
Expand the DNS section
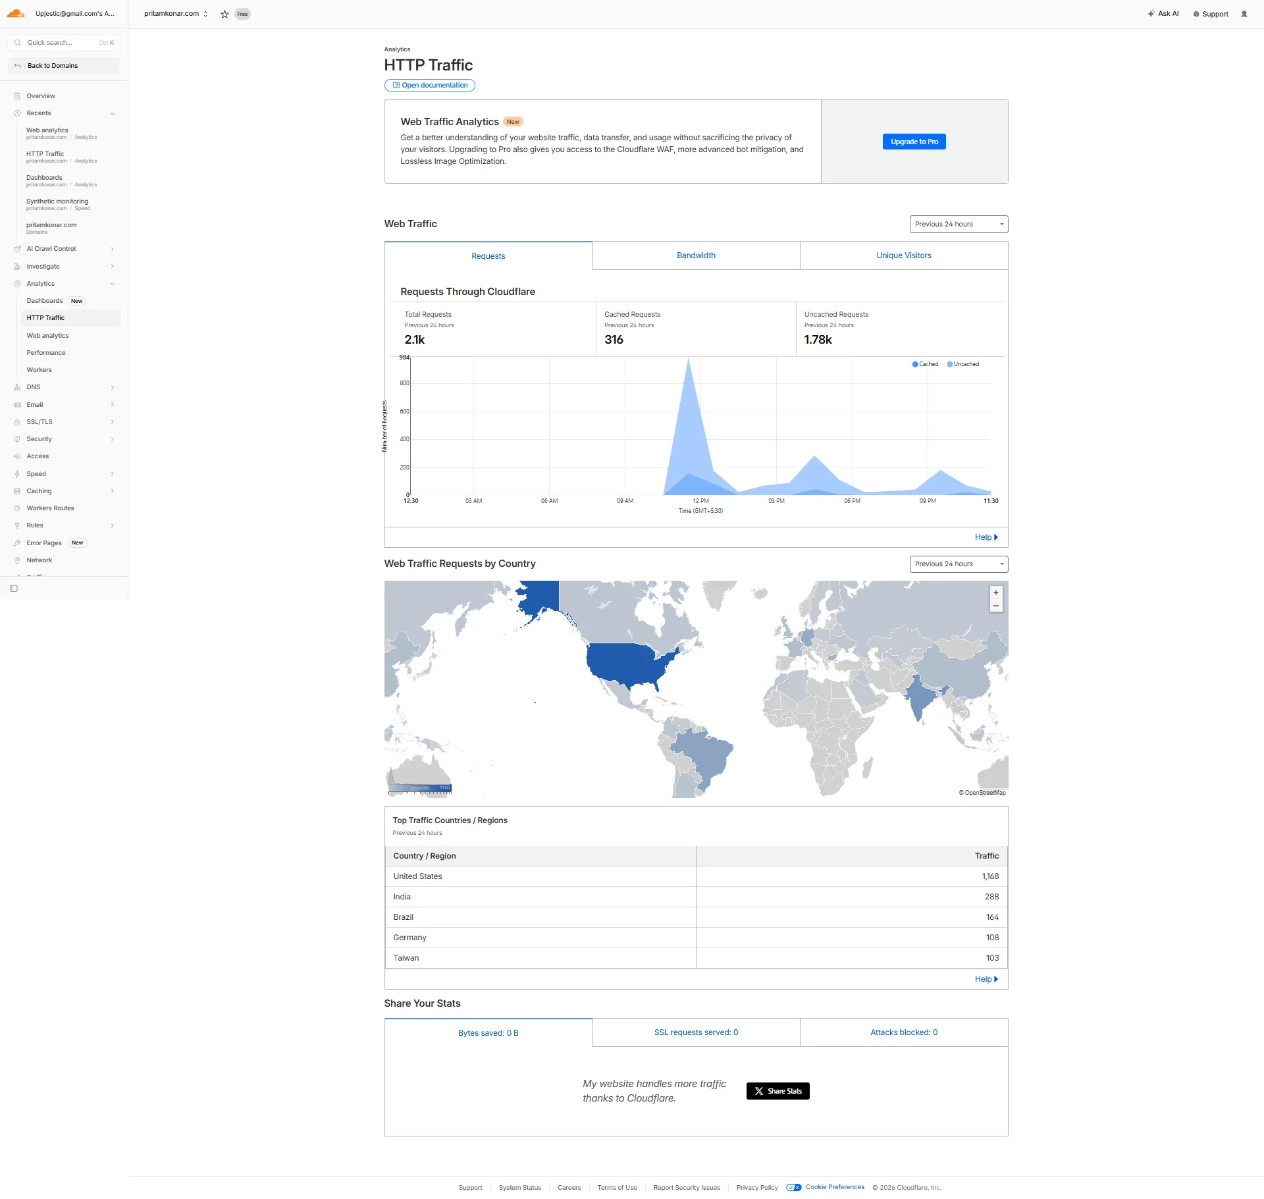(113, 387)
